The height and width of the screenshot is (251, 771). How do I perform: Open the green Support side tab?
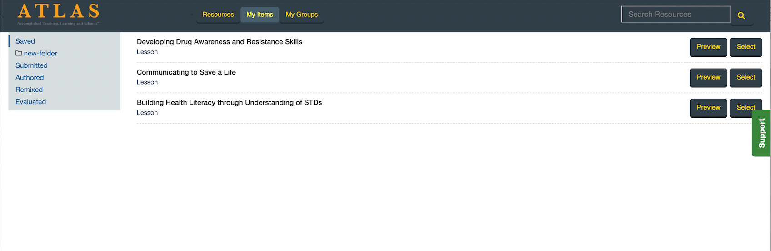click(761, 133)
